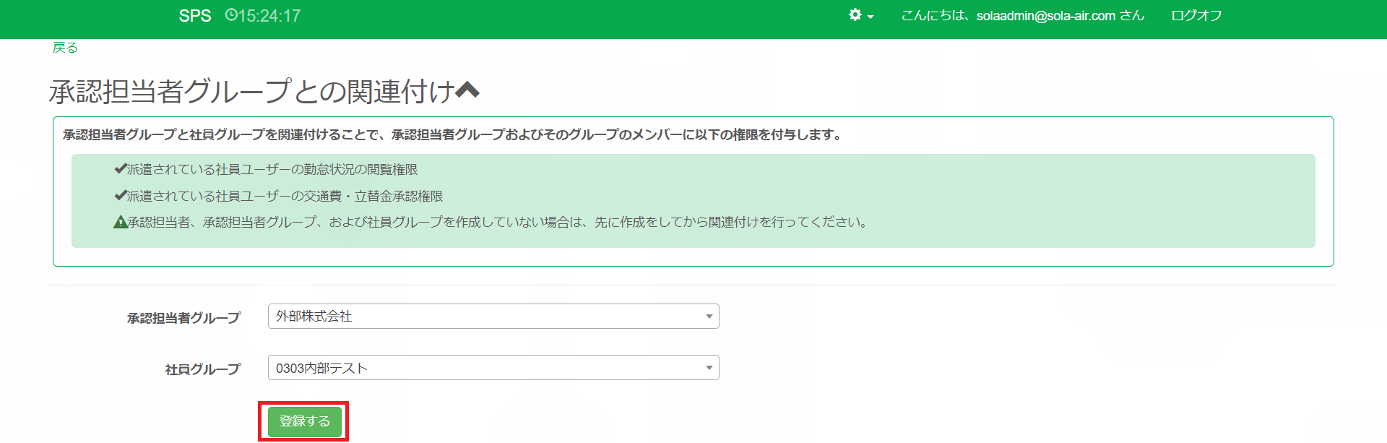Screen dimensions: 1387x443
Task: Click the 15:24:17 time display
Action: (269, 16)
